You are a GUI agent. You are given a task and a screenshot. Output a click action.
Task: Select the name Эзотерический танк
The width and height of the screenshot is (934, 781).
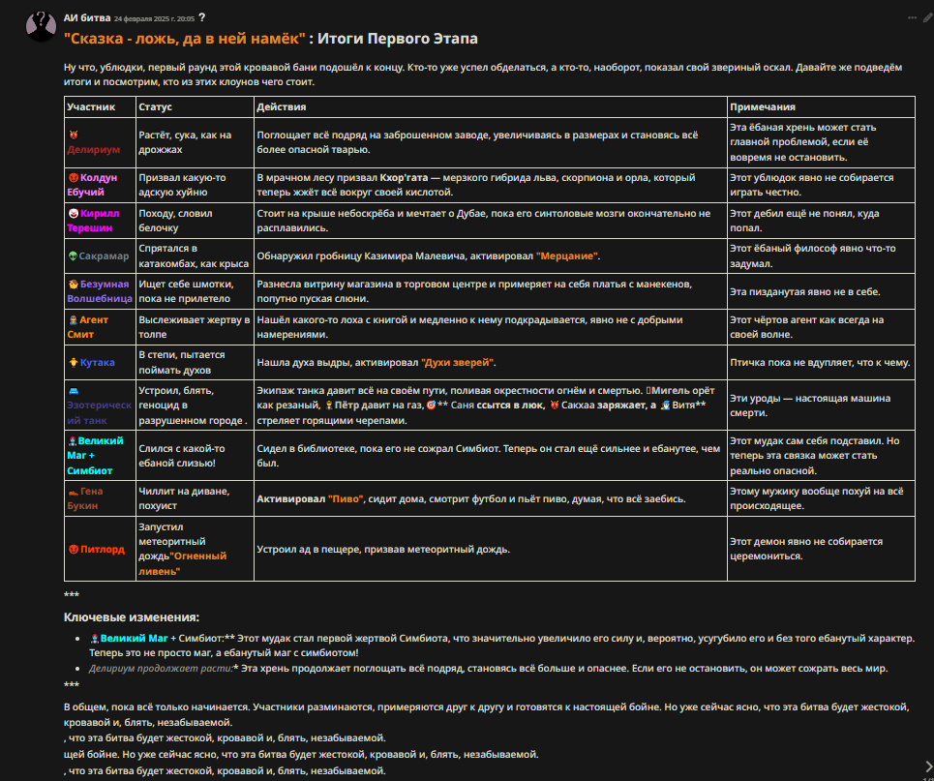click(99, 412)
